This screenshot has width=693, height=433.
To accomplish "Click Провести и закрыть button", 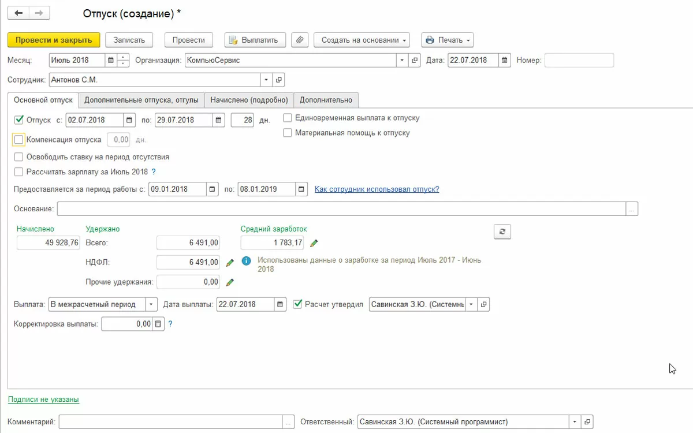I will click(x=54, y=40).
